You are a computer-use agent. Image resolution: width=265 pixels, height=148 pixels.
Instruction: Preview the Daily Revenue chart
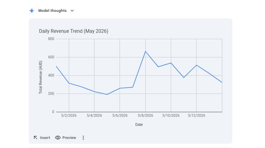66,137
